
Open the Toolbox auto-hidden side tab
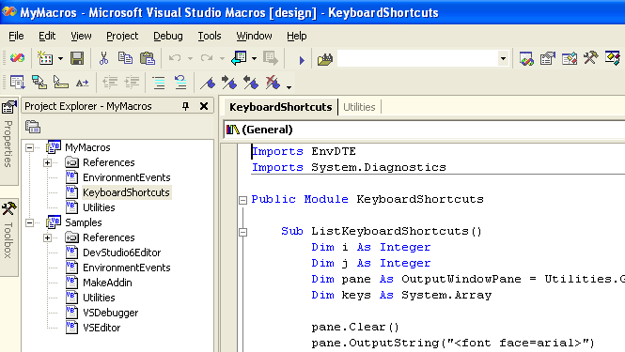tap(8, 237)
